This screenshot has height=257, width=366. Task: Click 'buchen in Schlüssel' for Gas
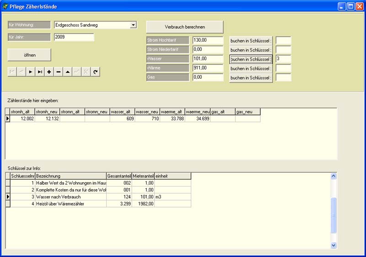(x=251, y=78)
